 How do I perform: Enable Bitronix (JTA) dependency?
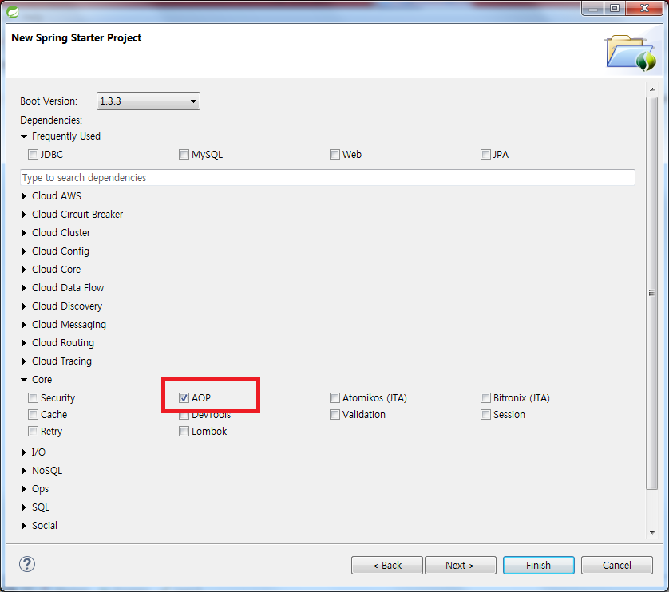(x=485, y=398)
